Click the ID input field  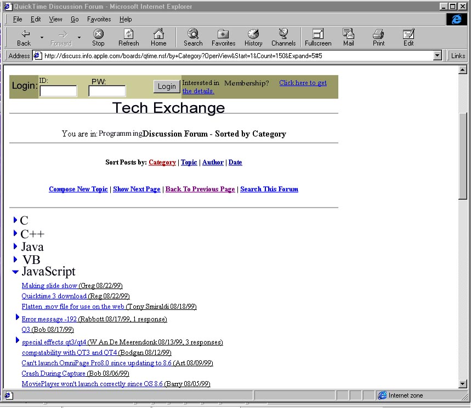point(58,91)
